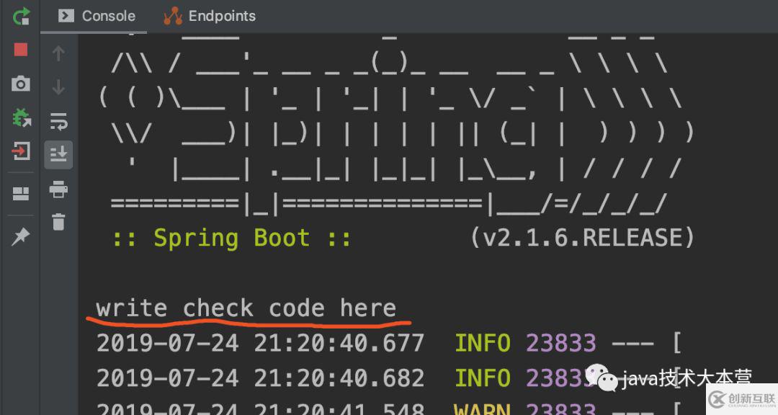Click the green attach debugger icon

pyautogui.click(x=20, y=117)
